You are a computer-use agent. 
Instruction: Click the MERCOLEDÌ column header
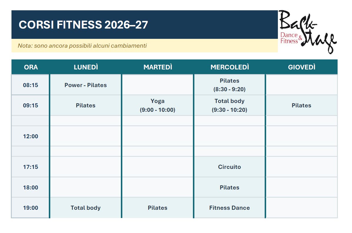(230, 67)
